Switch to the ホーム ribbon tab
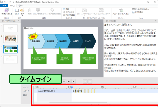Viewport: 158px width, 107px height. (13, 6)
